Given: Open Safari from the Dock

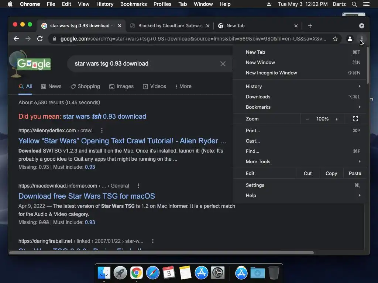Looking at the screenshot, I should tap(153, 273).
